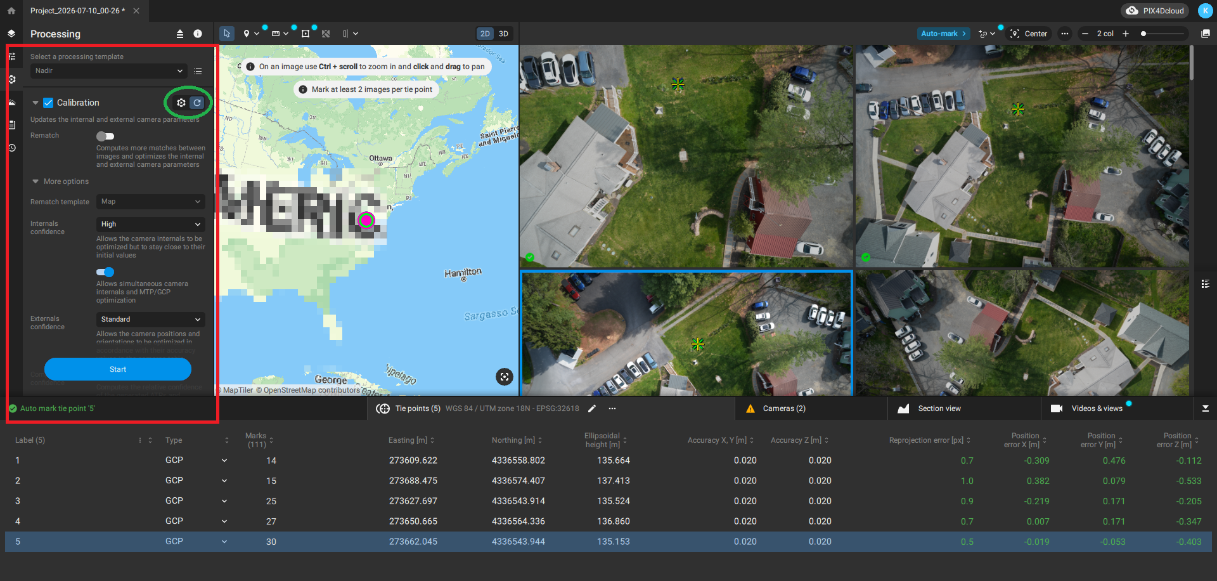The width and height of the screenshot is (1217, 581).
Task: Click the pink marker on the map
Action: [366, 220]
